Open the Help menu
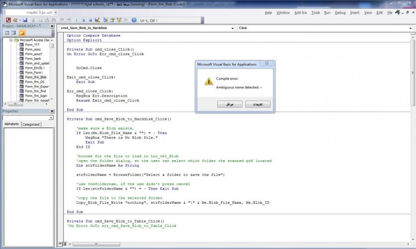This screenshot has height=249, width=416. click(268, 13)
